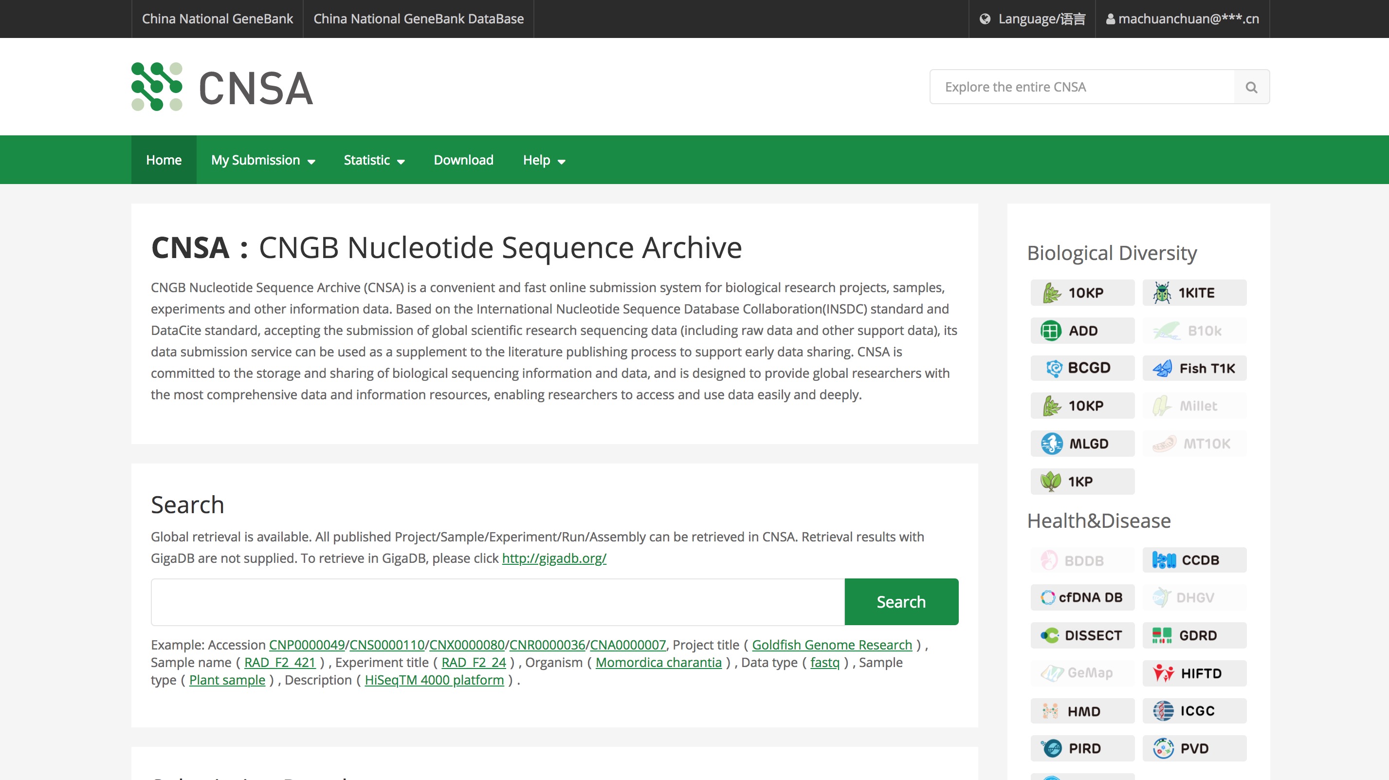Click the Plant sample type link

click(x=227, y=680)
